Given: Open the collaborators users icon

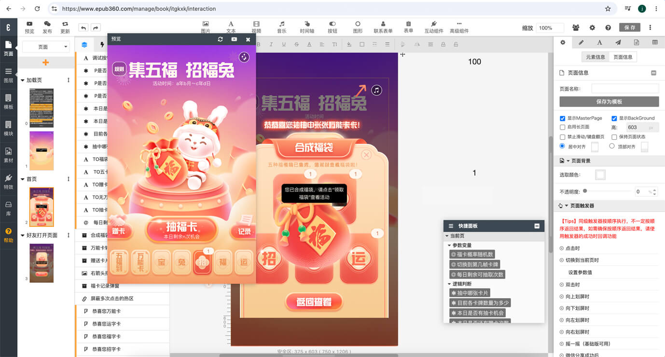Looking at the screenshot, I should point(576,28).
